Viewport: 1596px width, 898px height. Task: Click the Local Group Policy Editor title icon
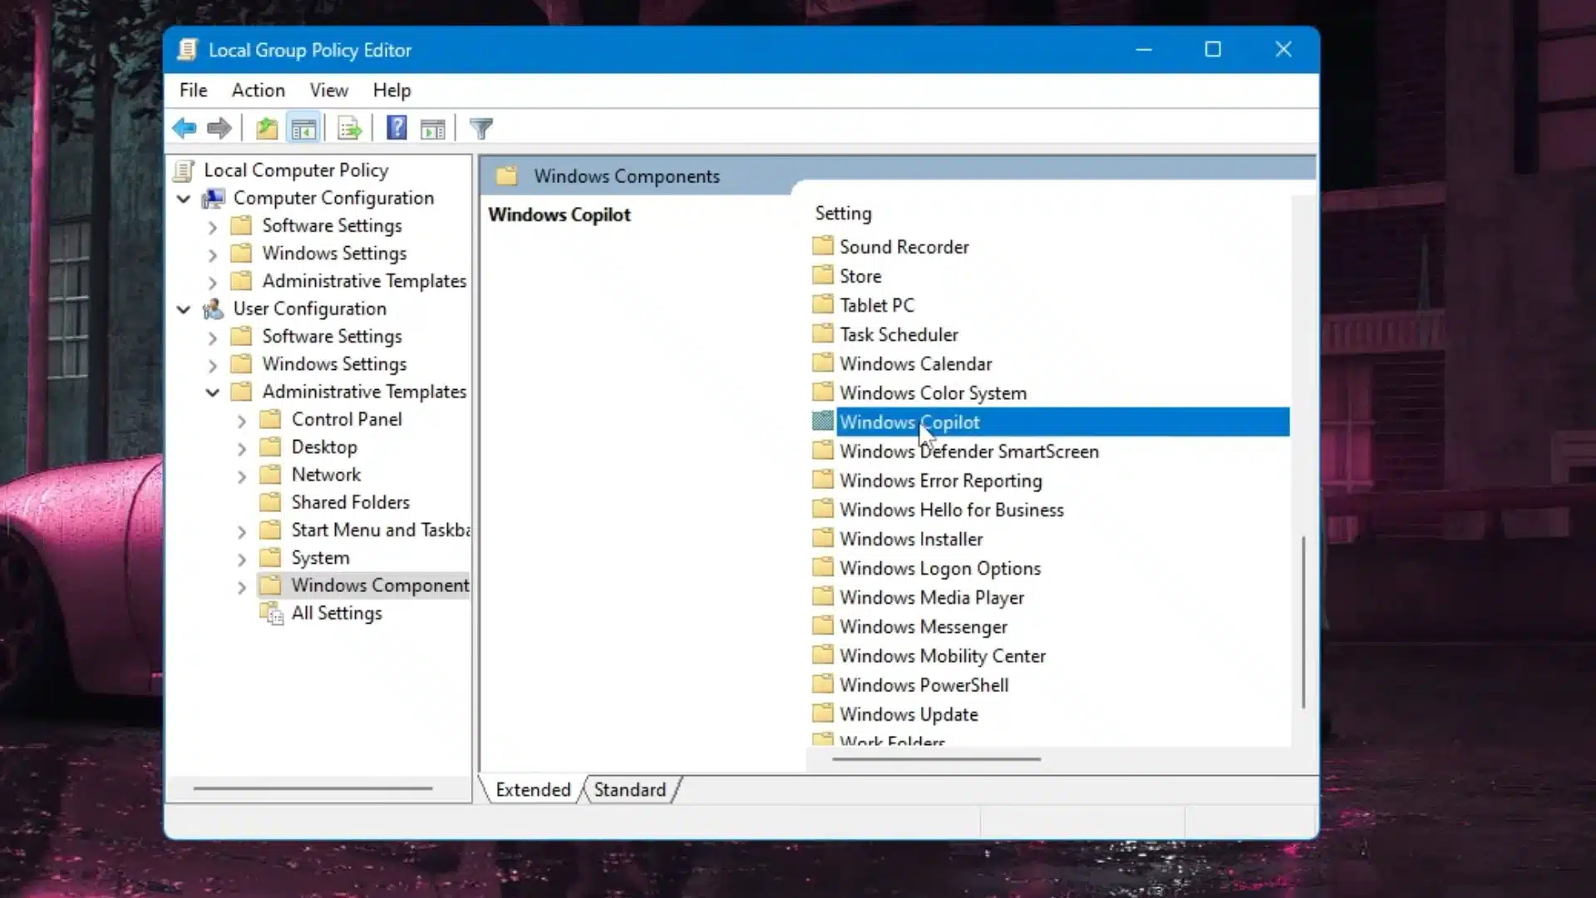[188, 50]
